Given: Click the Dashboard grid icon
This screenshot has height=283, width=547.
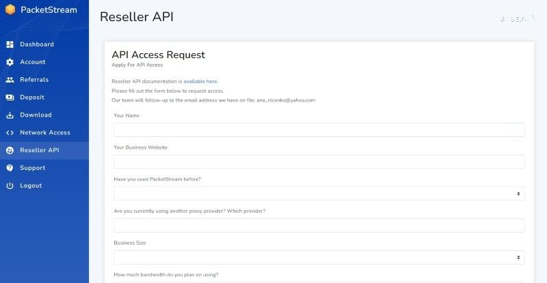Looking at the screenshot, I should click(x=10, y=44).
